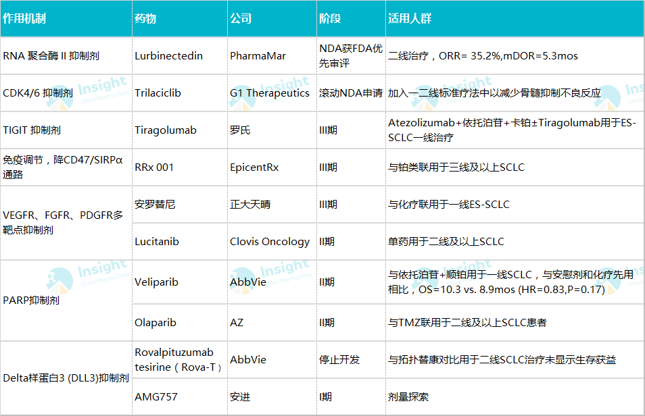Click the II期 stage for Veliparib

pos(352,282)
